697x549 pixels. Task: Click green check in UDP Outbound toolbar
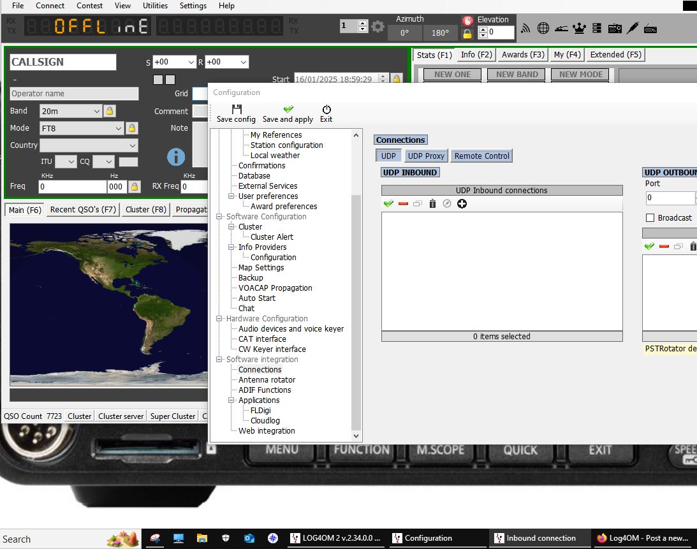[x=649, y=246]
